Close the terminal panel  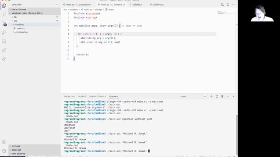click(233, 96)
